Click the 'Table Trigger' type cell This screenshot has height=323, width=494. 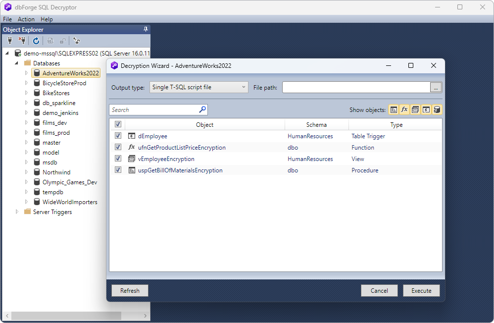(x=368, y=136)
